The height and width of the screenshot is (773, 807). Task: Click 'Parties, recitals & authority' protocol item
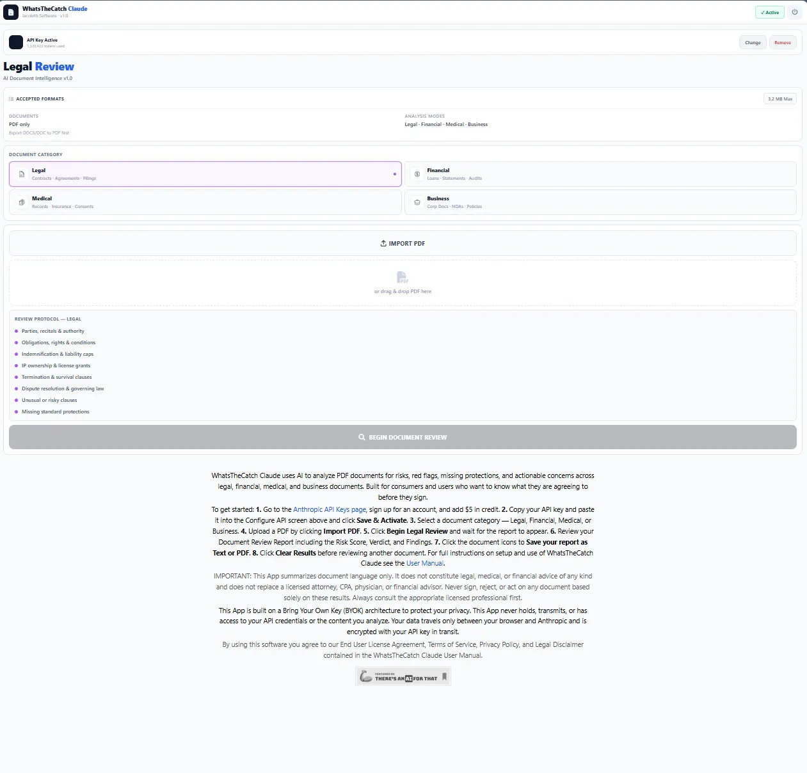pyautogui.click(x=52, y=331)
